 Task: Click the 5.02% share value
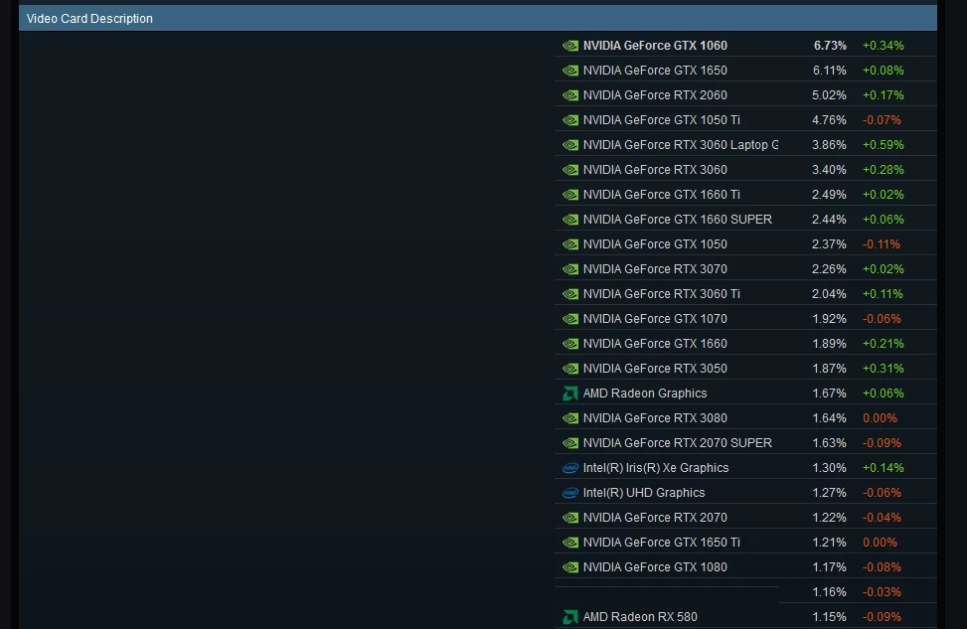coord(830,95)
